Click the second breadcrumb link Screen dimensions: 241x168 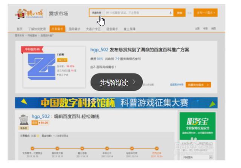pos(32,35)
